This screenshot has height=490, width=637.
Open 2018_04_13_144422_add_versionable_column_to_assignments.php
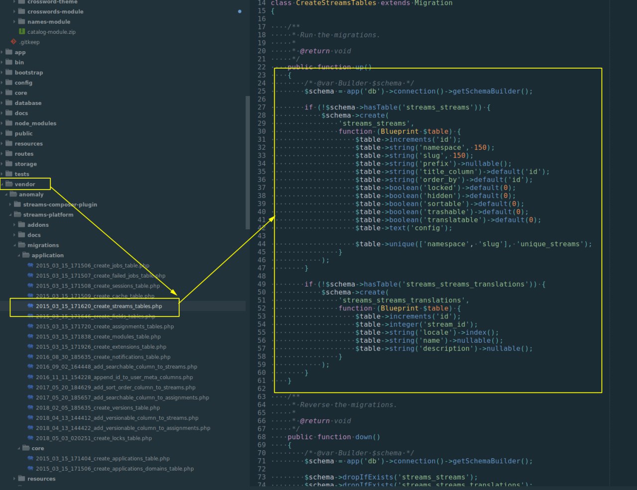point(123,428)
